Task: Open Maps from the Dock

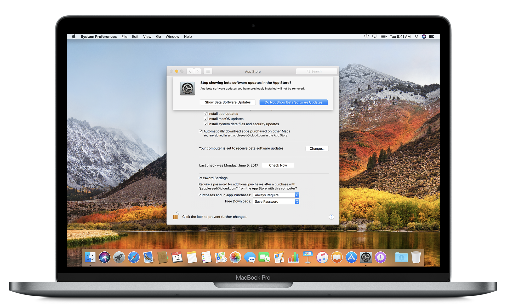Action: pos(221,257)
